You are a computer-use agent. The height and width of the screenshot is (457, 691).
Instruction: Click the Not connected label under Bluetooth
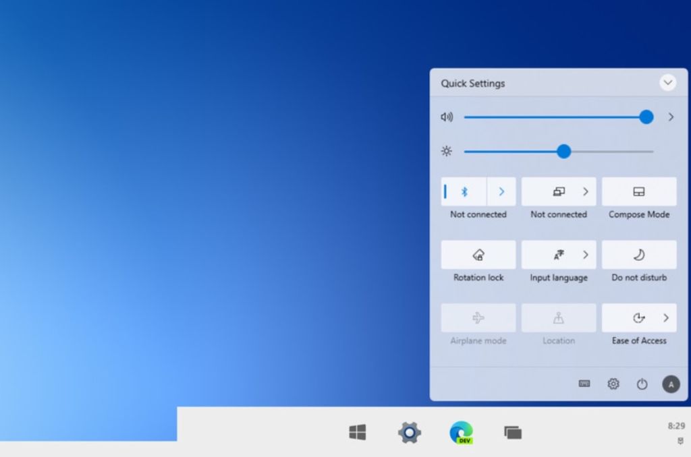[478, 214]
